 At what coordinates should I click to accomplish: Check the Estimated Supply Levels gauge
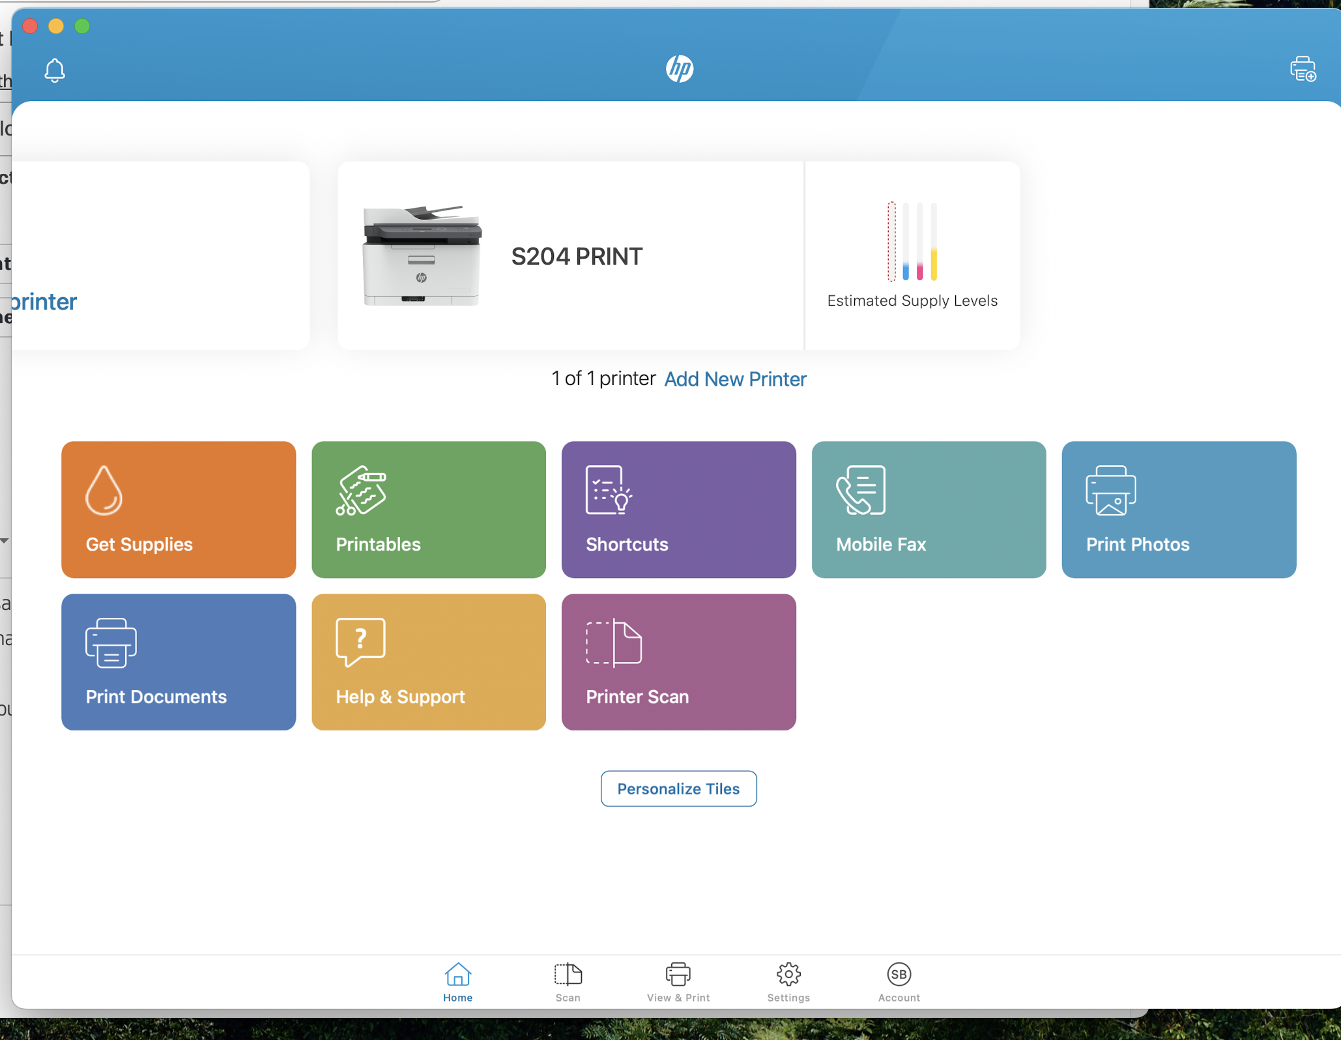point(912,254)
